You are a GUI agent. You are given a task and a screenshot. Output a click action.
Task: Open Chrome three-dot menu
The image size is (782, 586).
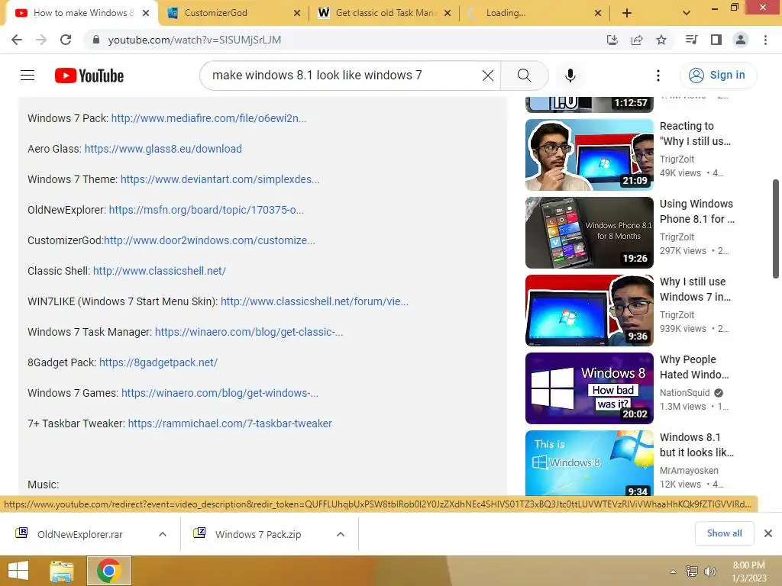[x=765, y=40]
